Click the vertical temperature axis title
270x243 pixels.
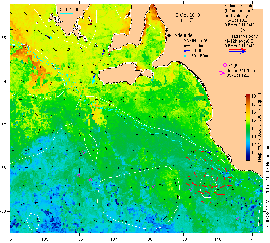point(259,128)
